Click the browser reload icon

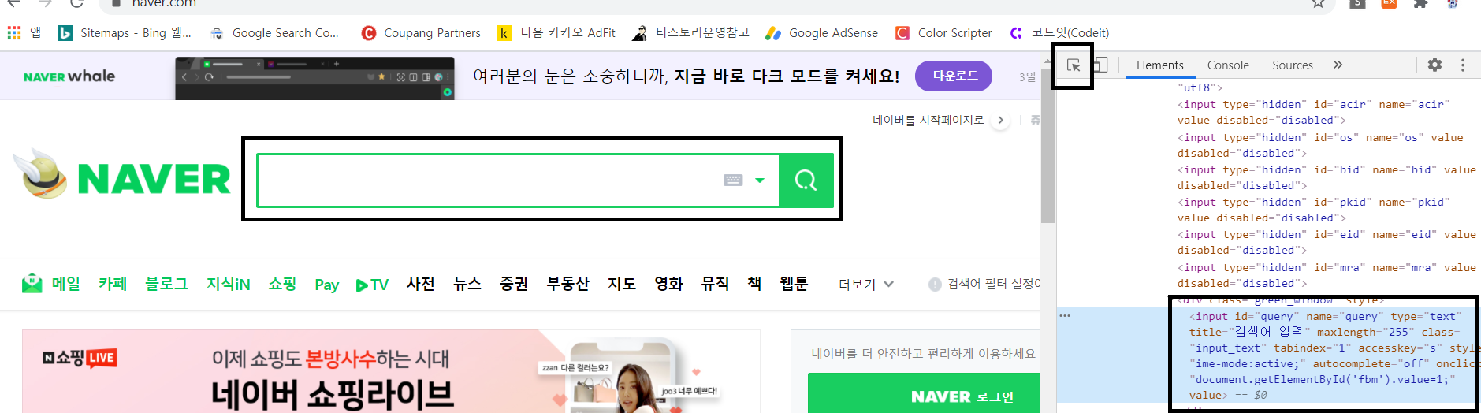(76, 3)
